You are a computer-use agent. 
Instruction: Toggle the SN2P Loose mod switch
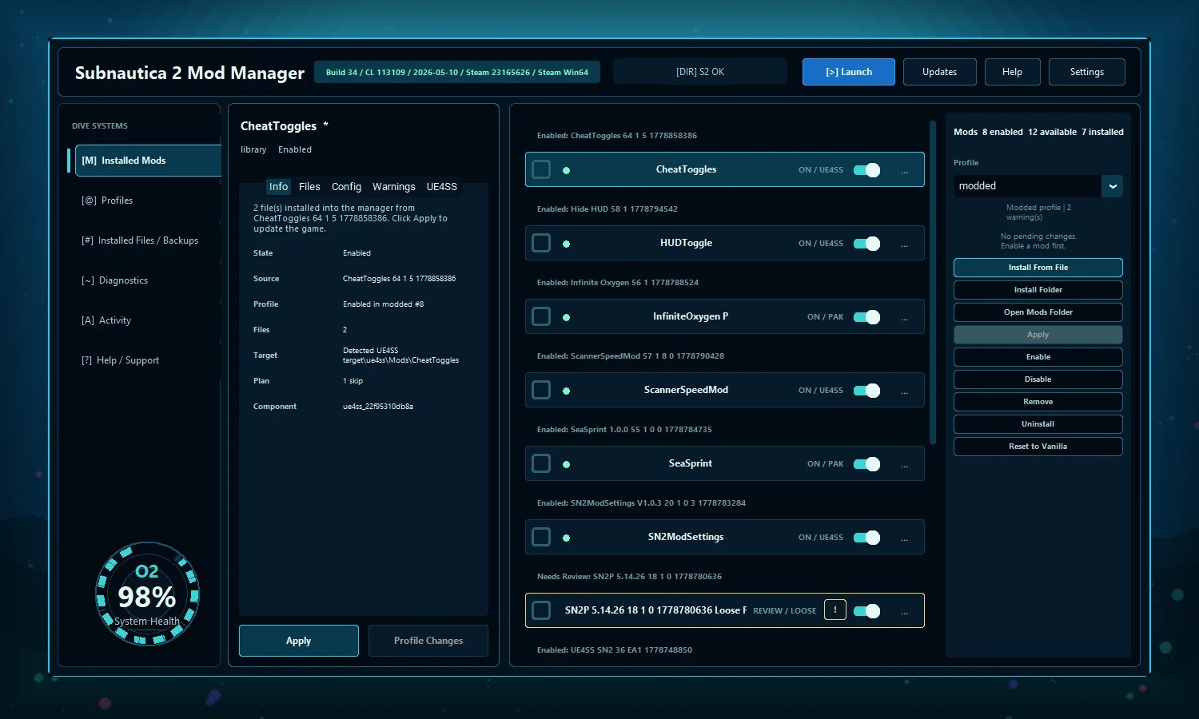(x=866, y=611)
